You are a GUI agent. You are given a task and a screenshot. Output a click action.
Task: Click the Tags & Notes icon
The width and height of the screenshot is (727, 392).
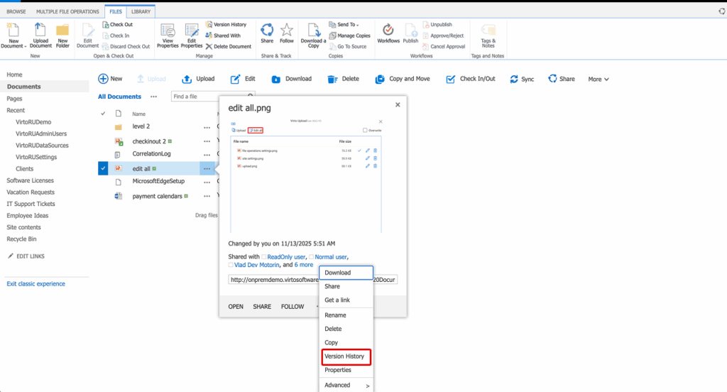tap(488, 30)
